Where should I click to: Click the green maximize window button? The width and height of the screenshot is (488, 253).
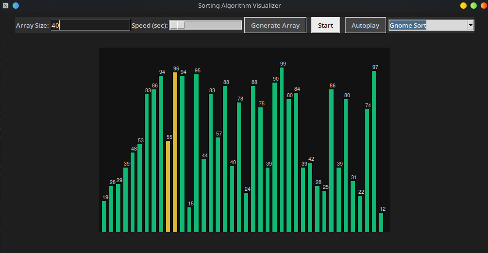coord(474,6)
